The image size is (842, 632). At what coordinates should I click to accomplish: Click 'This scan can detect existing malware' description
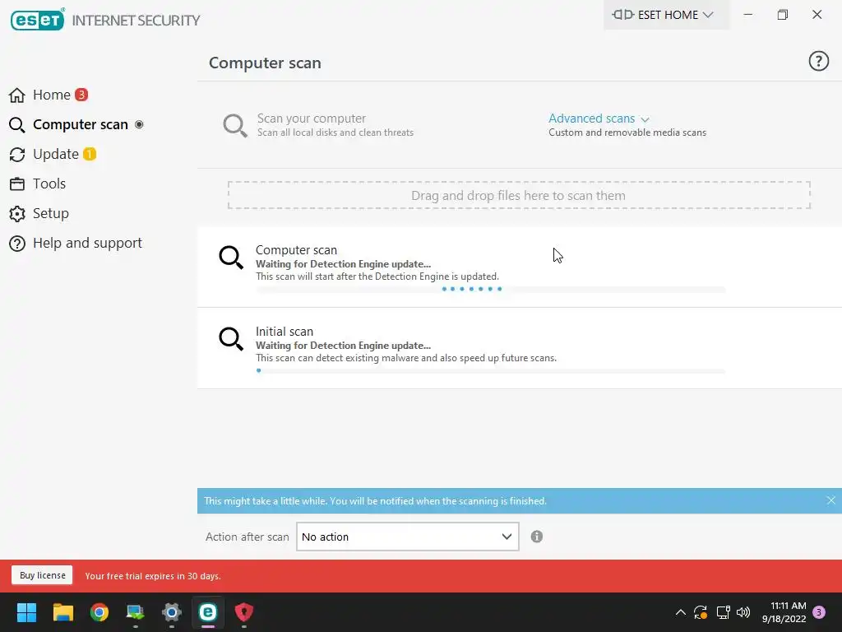(406, 358)
